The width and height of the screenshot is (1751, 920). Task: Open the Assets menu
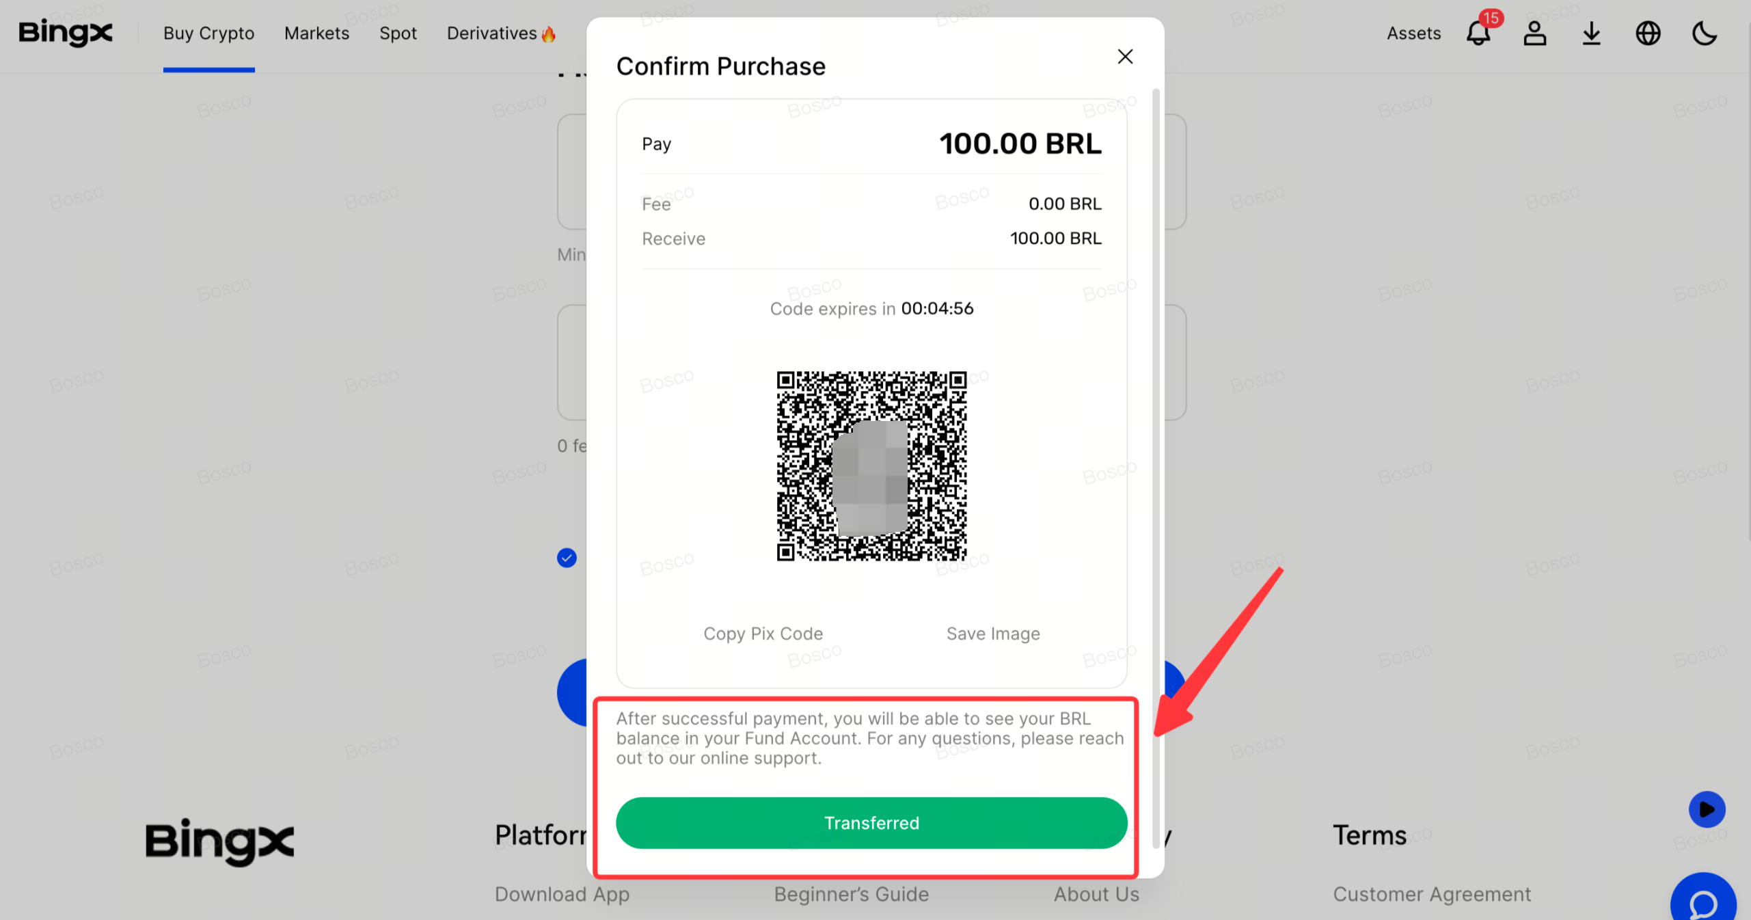point(1413,33)
